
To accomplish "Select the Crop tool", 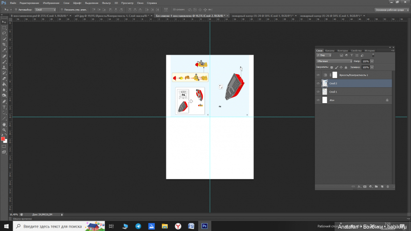I will point(4,45).
